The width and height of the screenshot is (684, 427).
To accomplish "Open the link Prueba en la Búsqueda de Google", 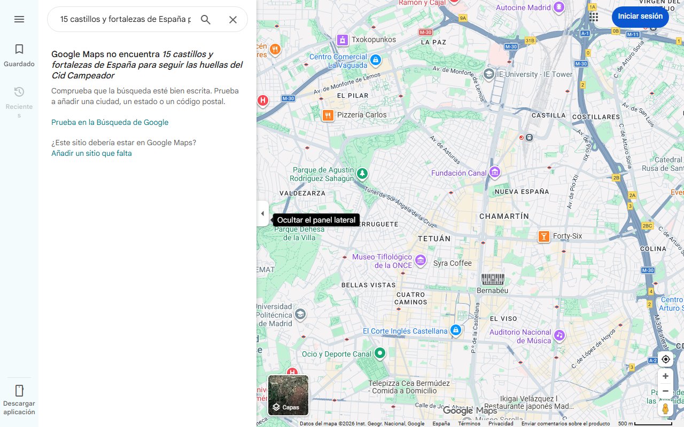I will pos(110,122).
